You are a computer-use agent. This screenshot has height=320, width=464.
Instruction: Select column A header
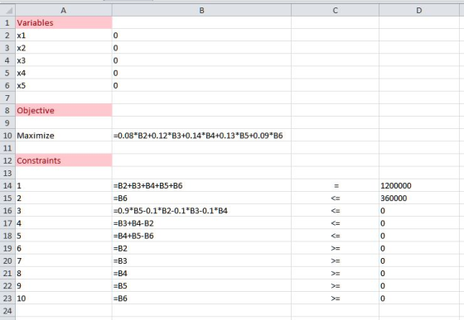coord(64,10)
